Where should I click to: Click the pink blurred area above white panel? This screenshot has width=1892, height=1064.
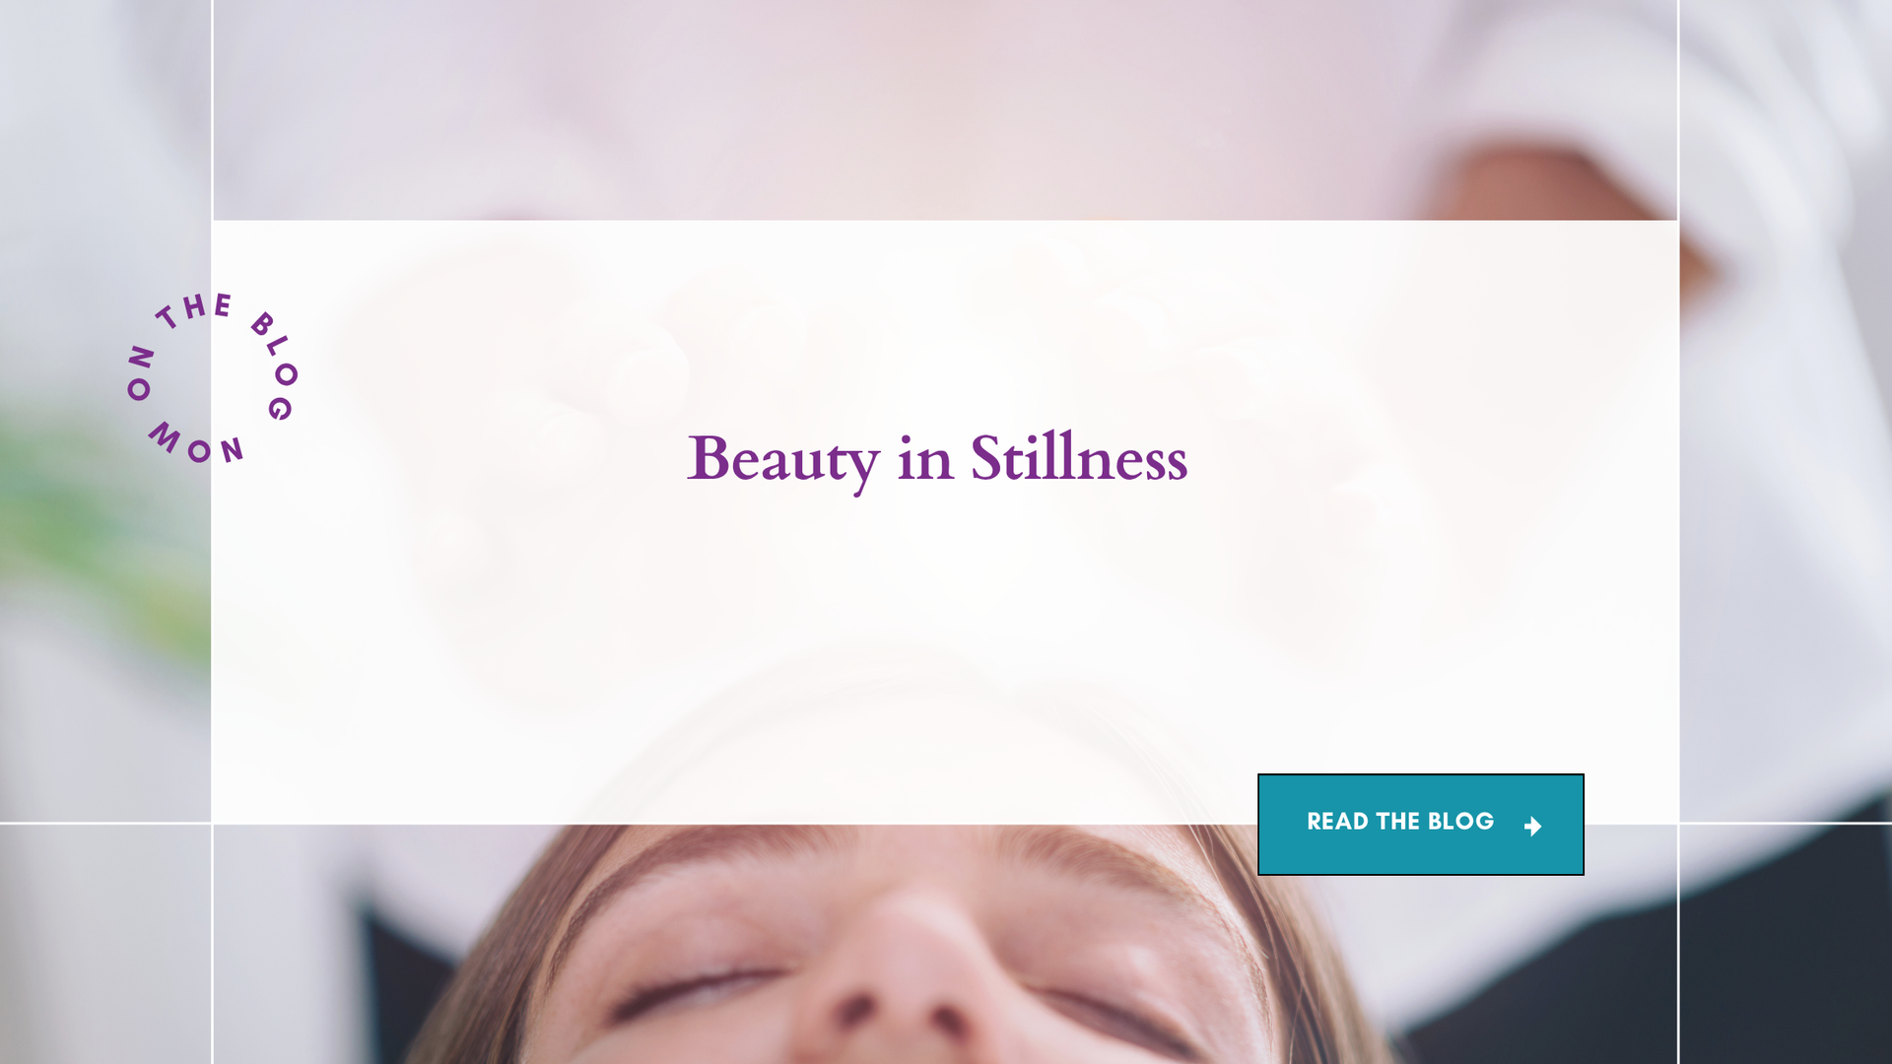tap(944, 108)
